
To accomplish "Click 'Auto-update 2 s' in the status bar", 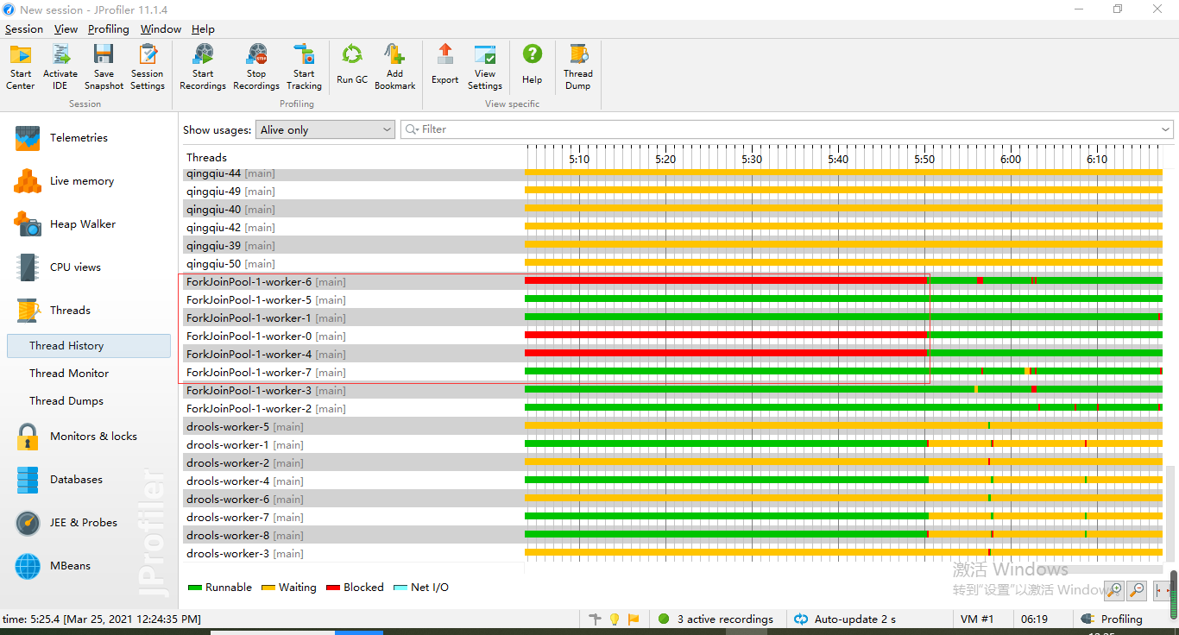I will click(845, 619).
